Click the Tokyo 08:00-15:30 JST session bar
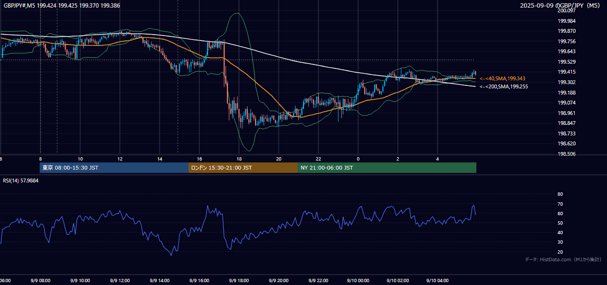The image size is (607, 285). 114,168
